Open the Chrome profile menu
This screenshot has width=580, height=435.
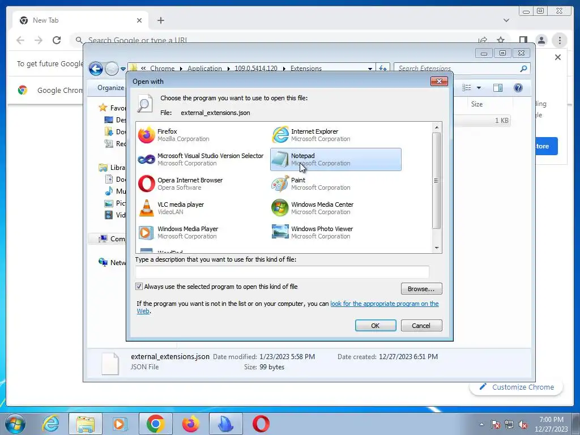(541, 40)
